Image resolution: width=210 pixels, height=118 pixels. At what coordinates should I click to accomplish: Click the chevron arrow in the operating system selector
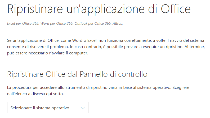pos(83,108)
